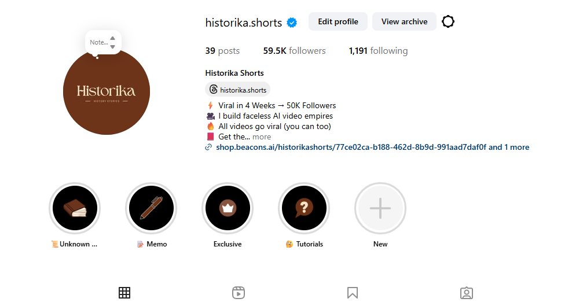
Task: Click the View archive button
Action: 404,21
